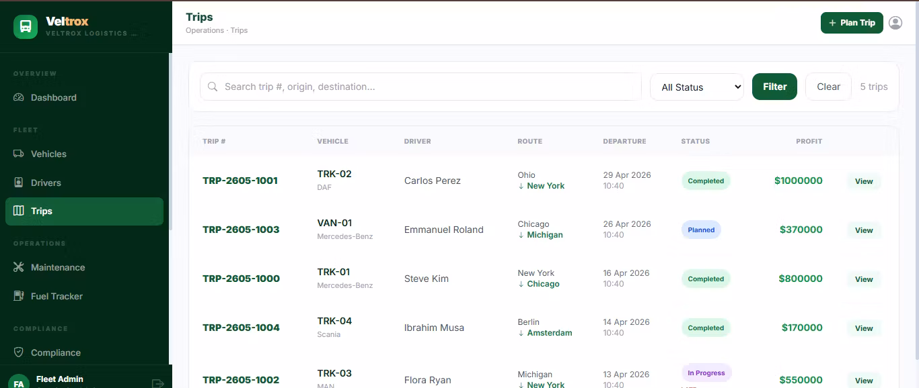
Task: View trip TRP-2605-1000
Action: coord(864,279)
